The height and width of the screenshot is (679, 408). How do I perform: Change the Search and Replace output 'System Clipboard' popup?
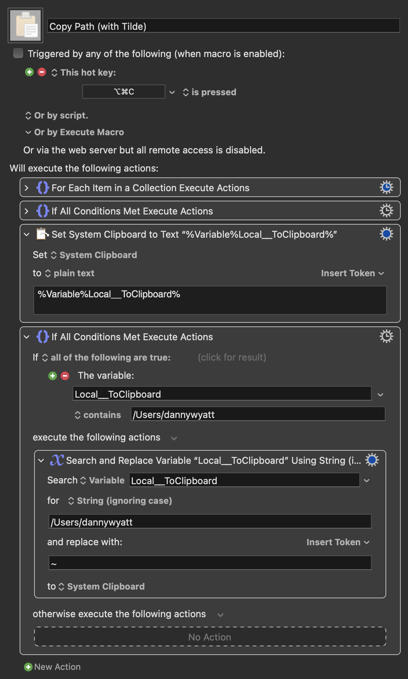tap(101, 587)
